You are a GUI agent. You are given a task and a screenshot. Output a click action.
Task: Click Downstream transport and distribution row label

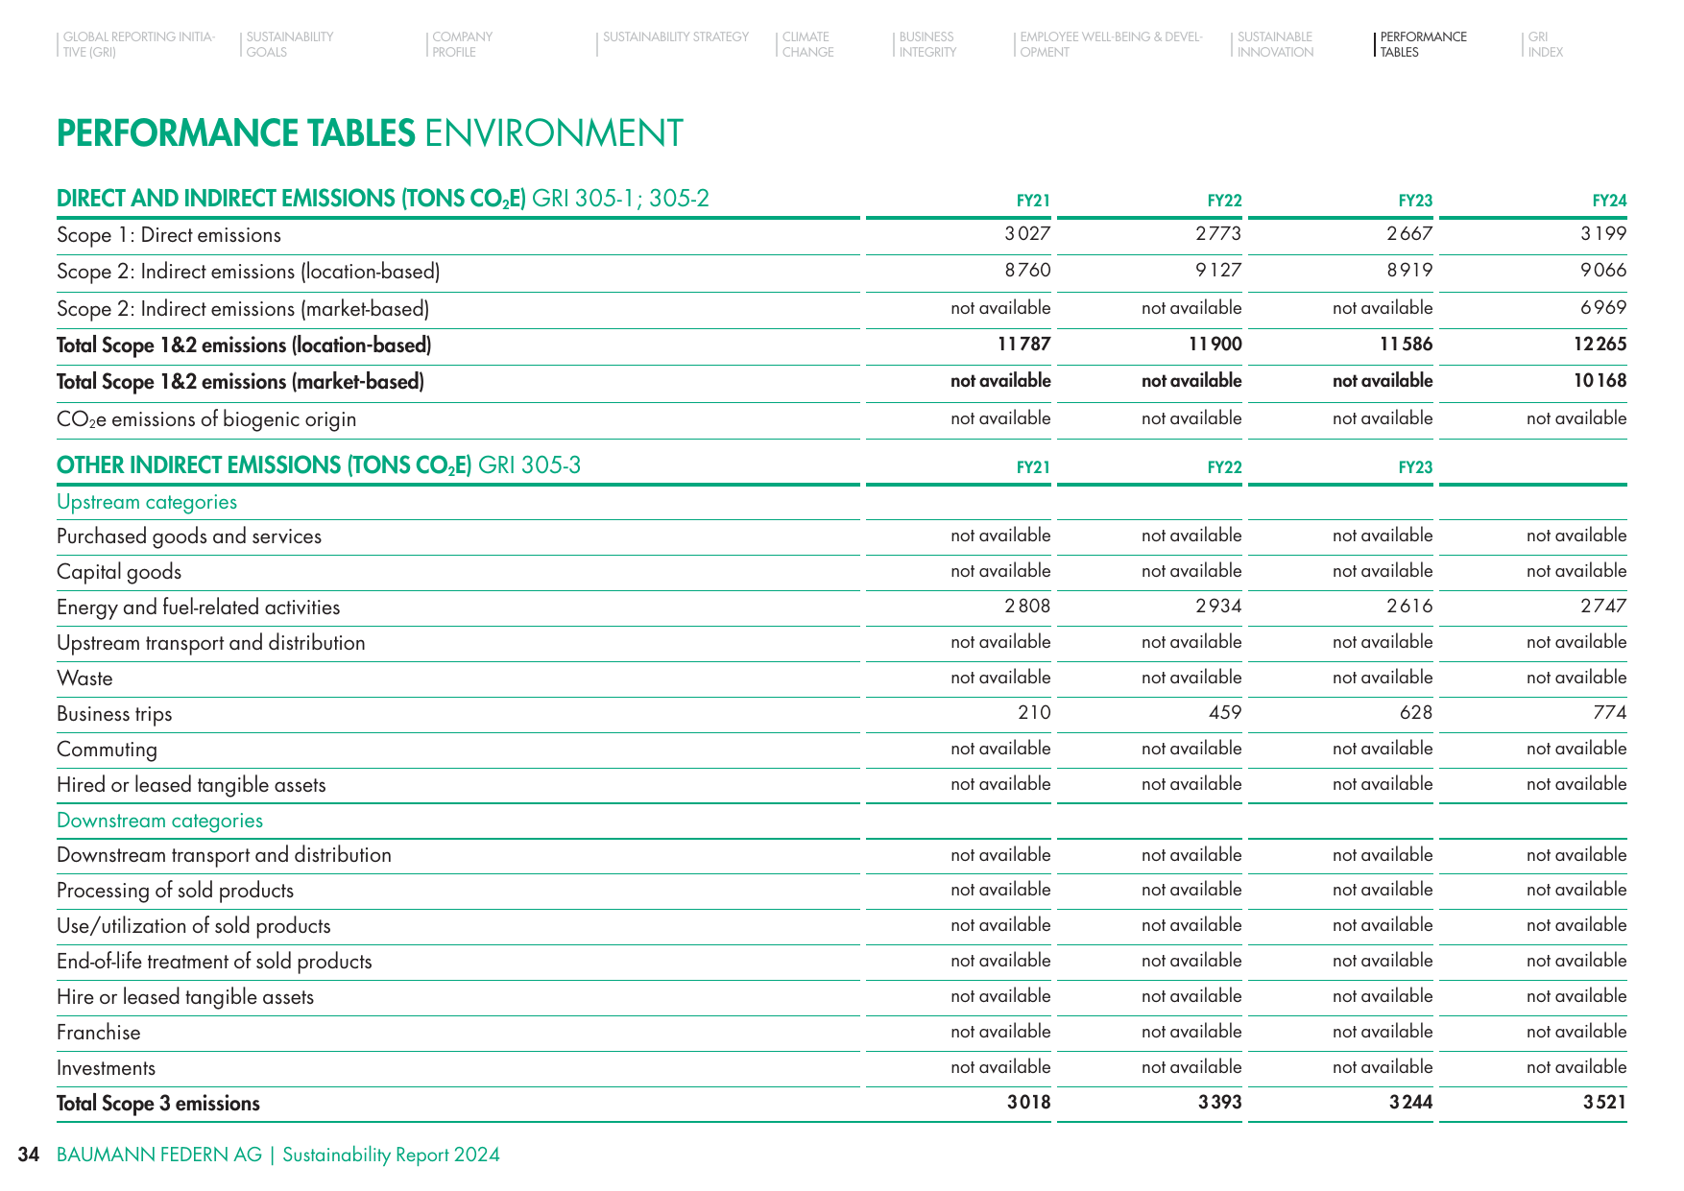point(224,855)
